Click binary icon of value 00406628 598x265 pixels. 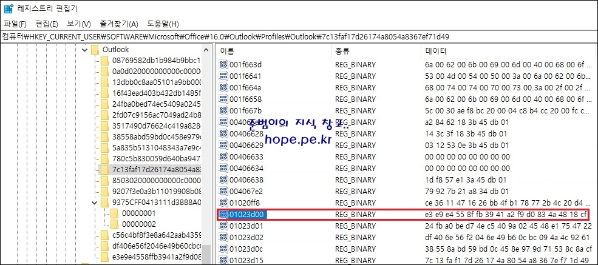click(x=223, y=133)
